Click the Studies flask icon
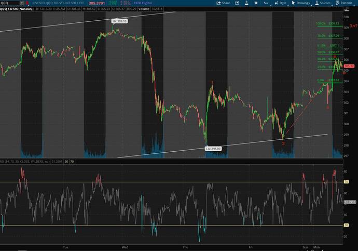Image resolution: width=358 pixels, height=251 pixels. [x=317, y=3]
